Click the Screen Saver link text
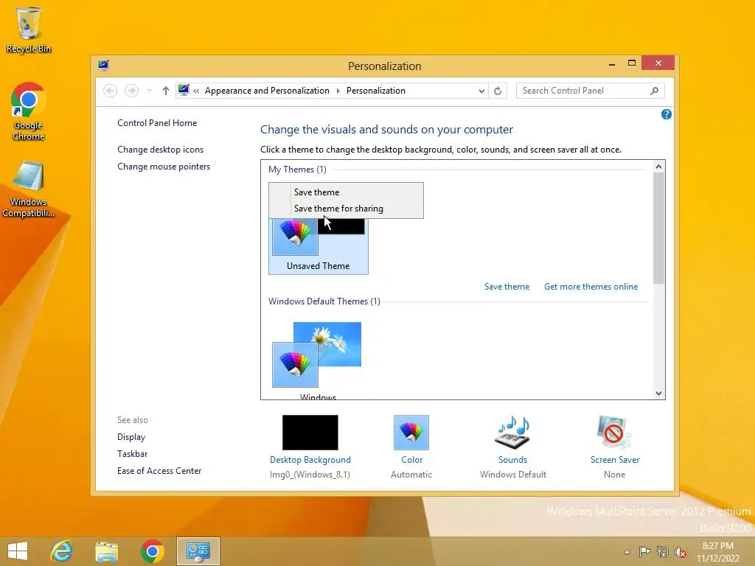The height and width of the screenshot is (566, 755). (x=615, y=460)
